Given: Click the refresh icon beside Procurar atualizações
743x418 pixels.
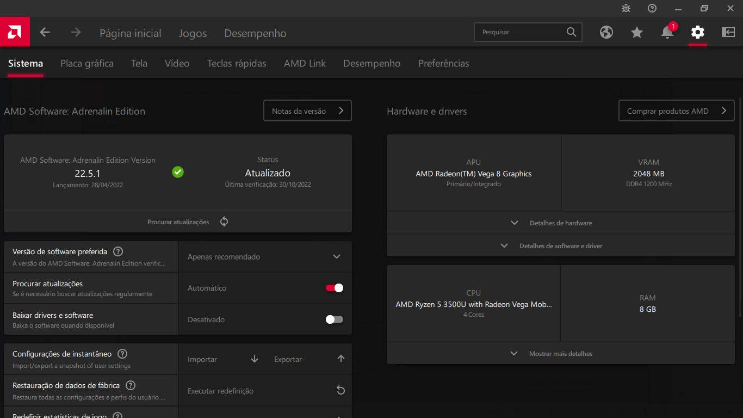Looking at the screenshot, I should (x=224, y=222).
